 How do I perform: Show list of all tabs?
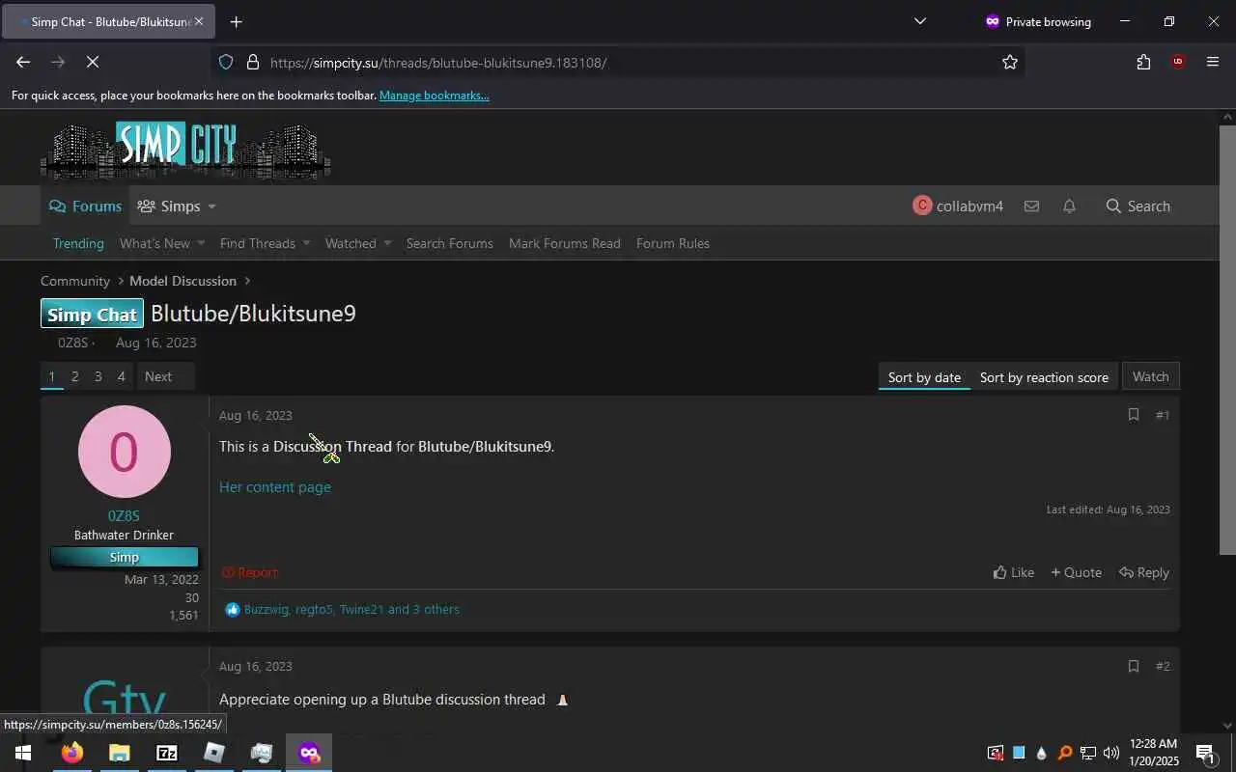(920, 21)
